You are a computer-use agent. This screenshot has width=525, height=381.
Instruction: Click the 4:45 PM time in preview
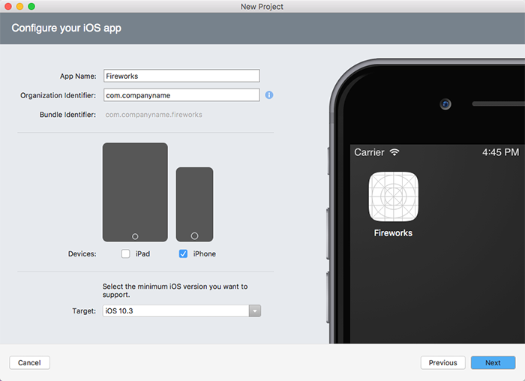[500, 152]
